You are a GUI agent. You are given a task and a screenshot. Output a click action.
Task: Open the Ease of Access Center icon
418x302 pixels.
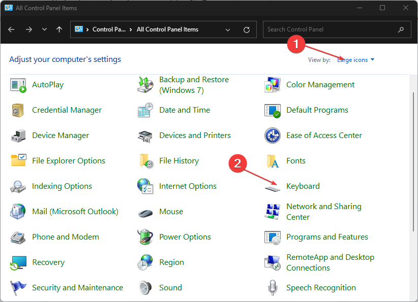point(273,136)
